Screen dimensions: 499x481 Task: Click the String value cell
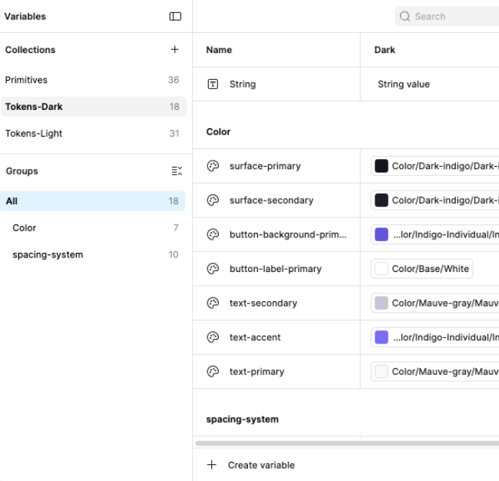(430, 84)
